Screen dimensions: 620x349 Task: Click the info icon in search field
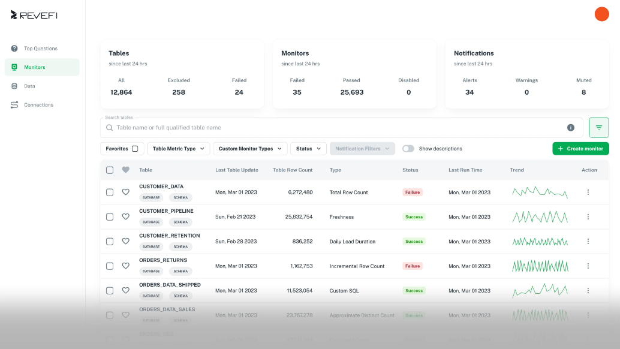[x=570, y=128]
